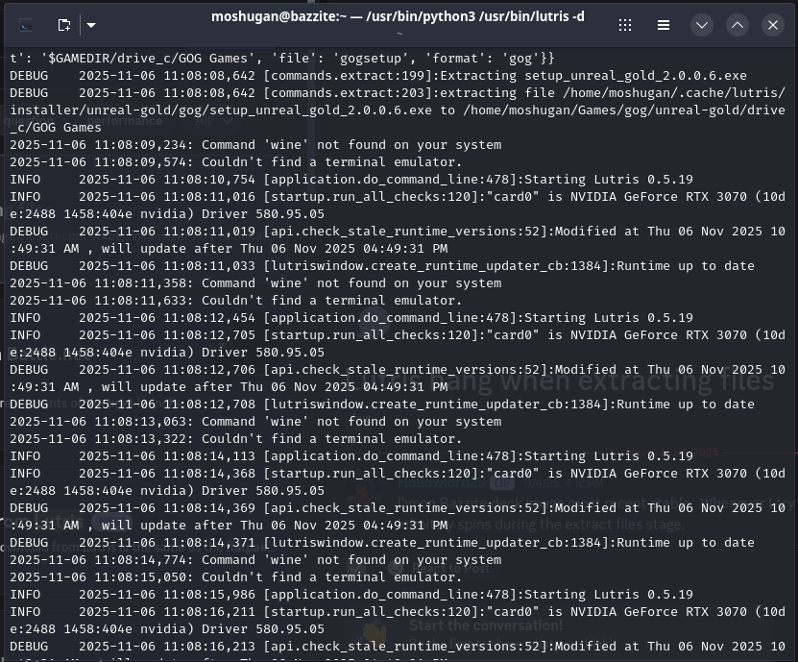Click the '11:08:12,708' Runtime up to date line
798x662 pixels.
381,405
